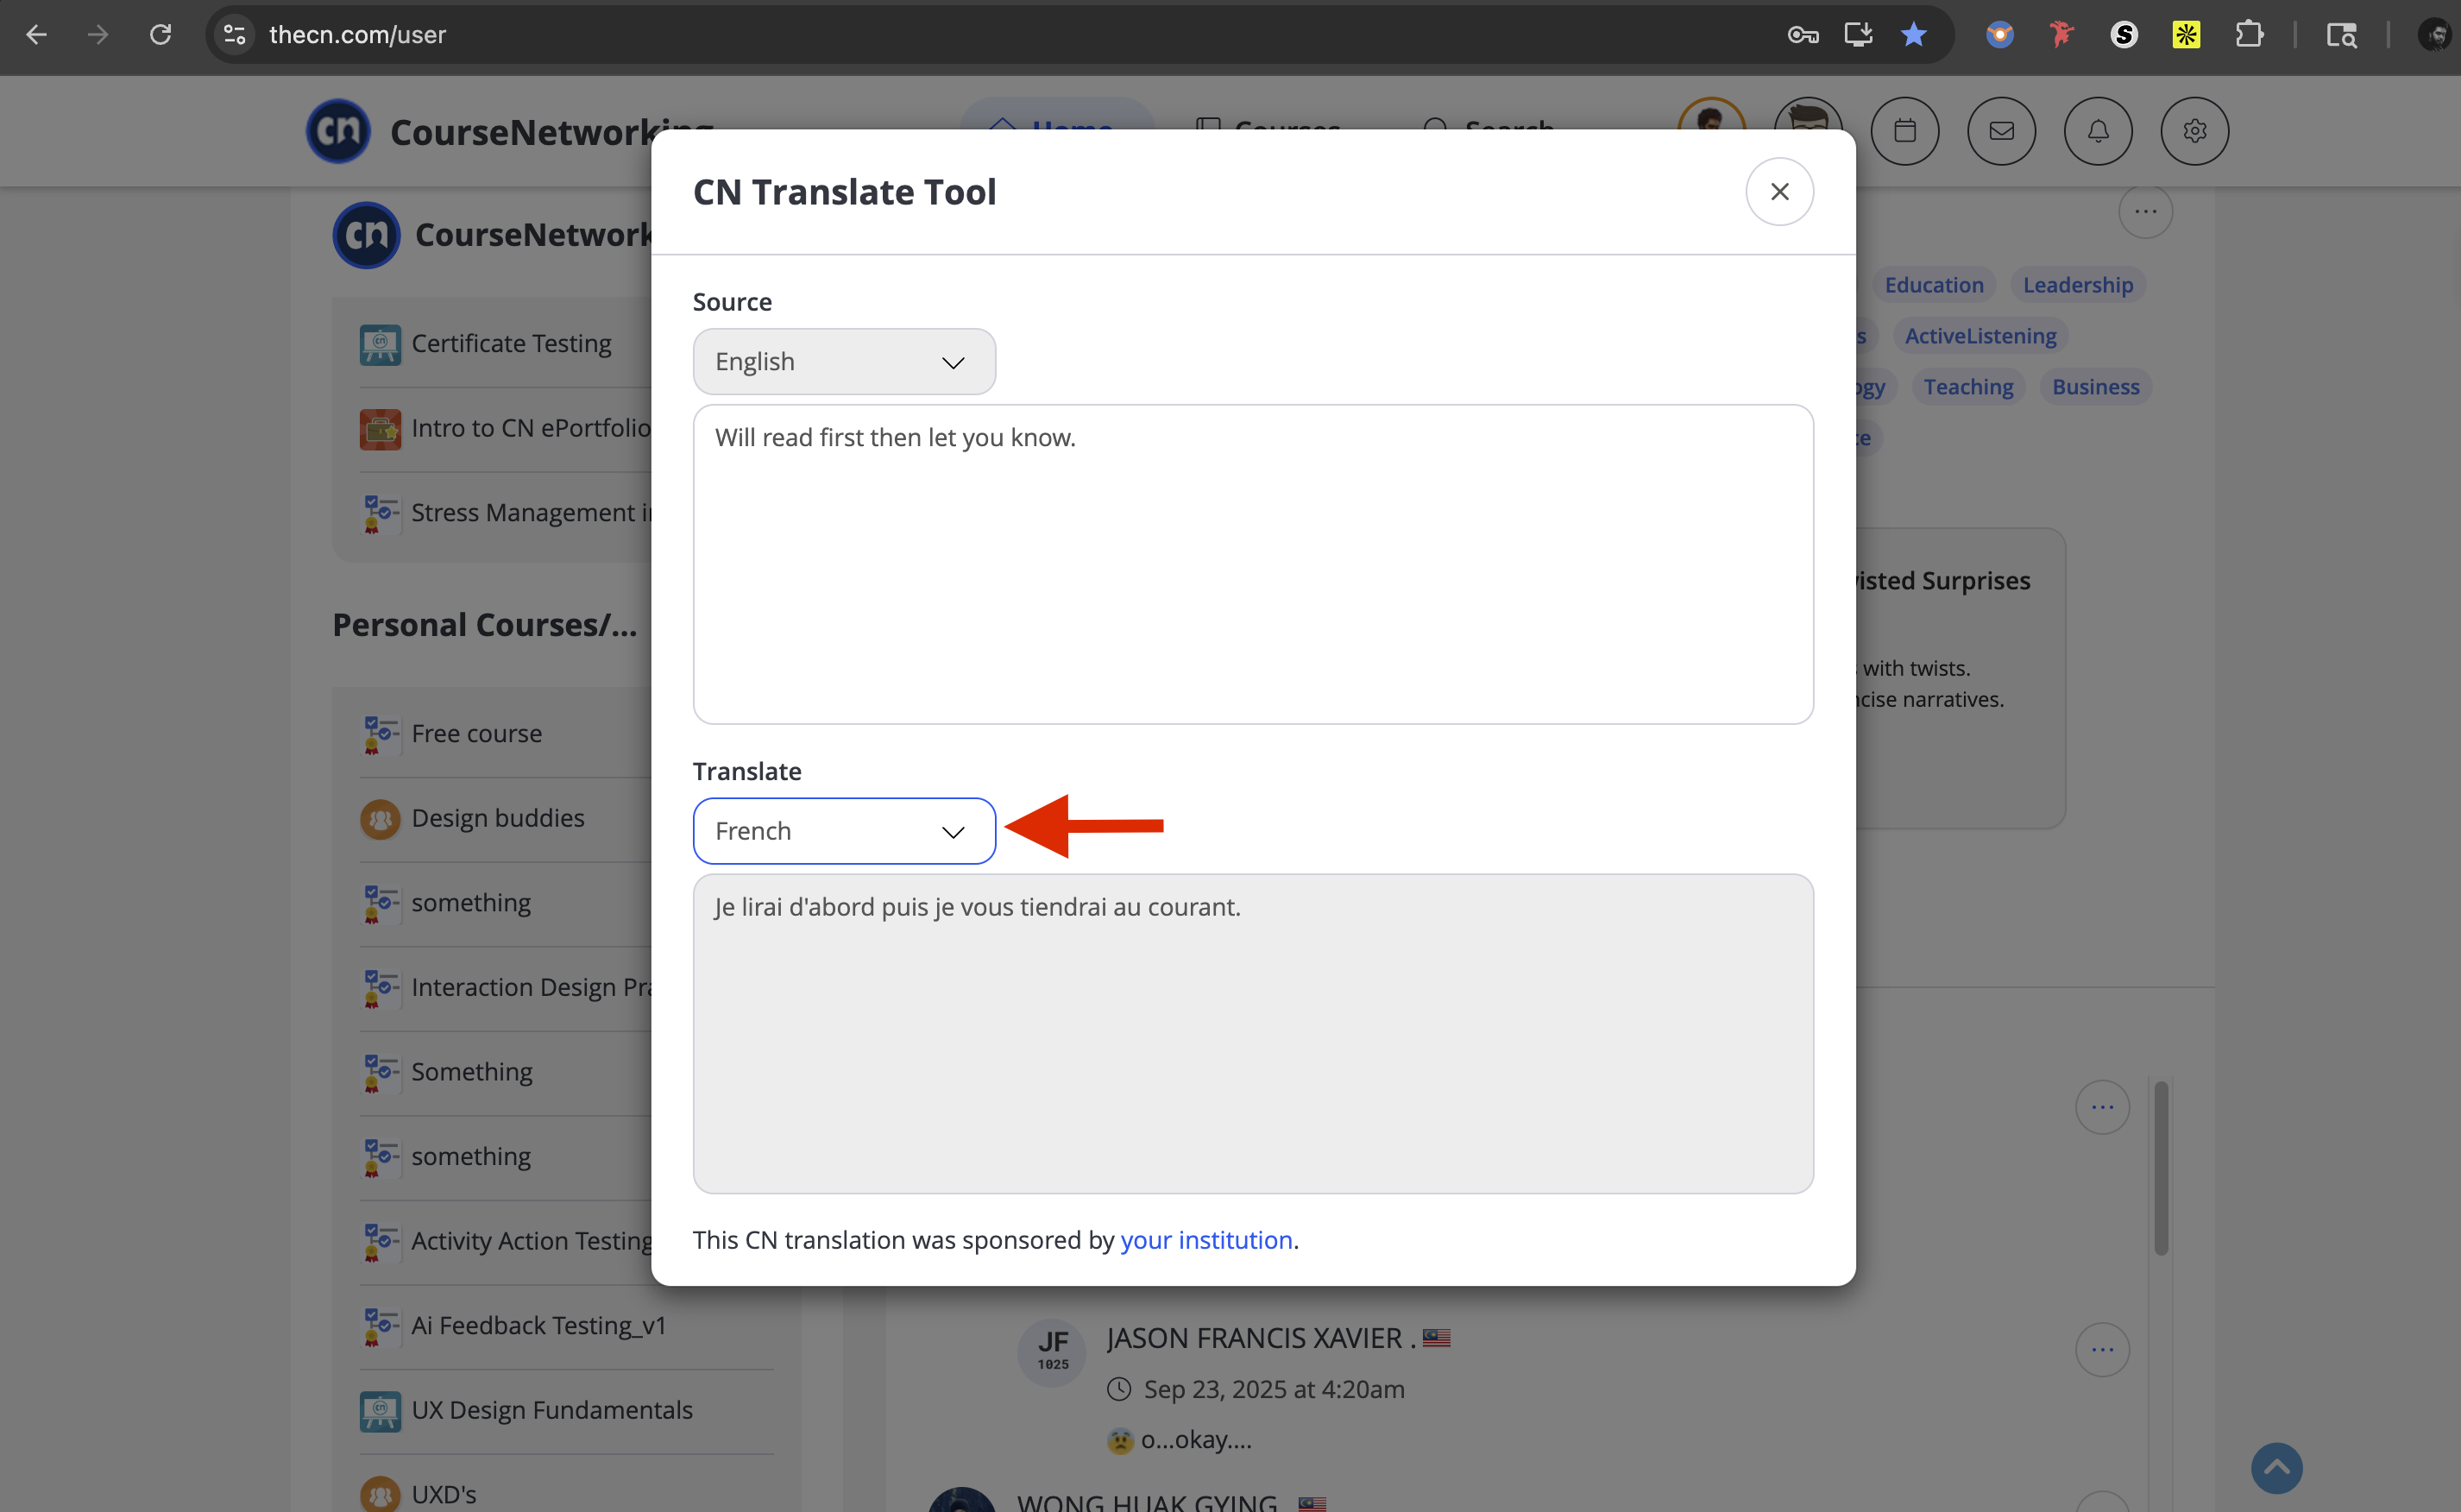The height and width of the screenshot is (1512, 2461).
Task: Open Stress Management course item
Action: [531, 512]
